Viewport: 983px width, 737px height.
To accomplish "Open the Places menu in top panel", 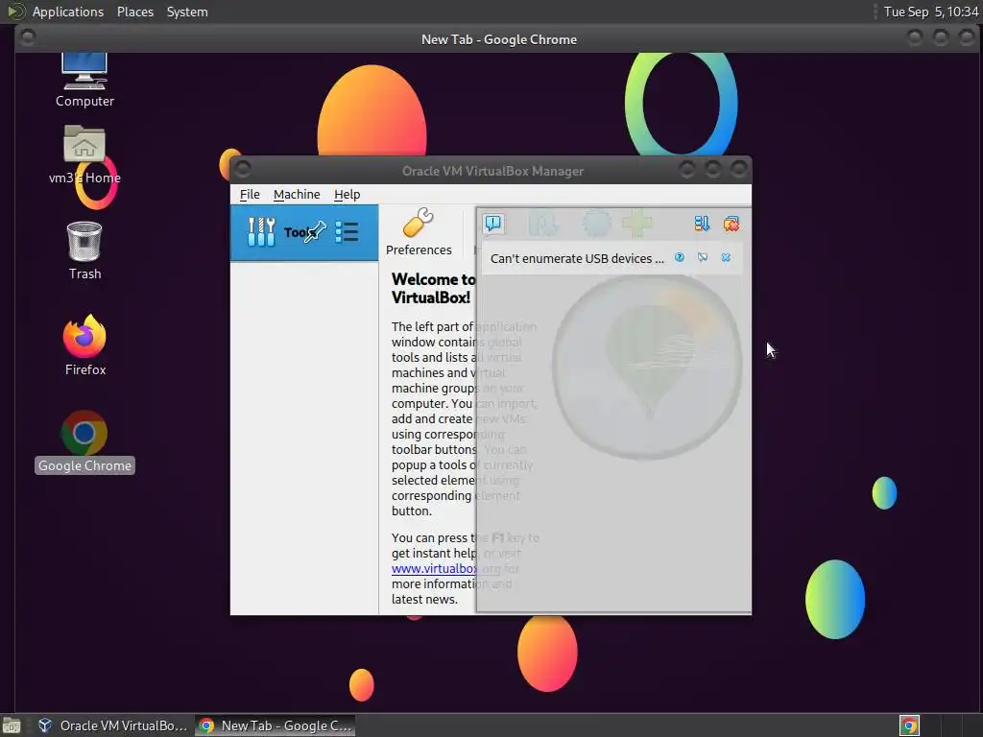I will (134, 12).
